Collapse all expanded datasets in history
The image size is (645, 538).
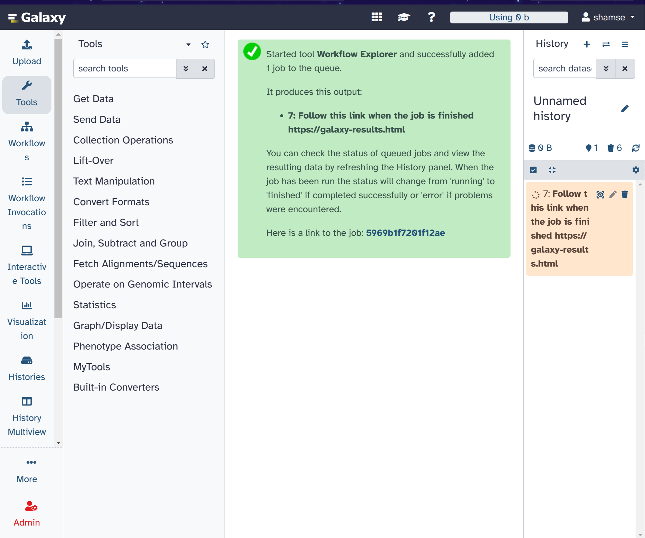[552, 170]
